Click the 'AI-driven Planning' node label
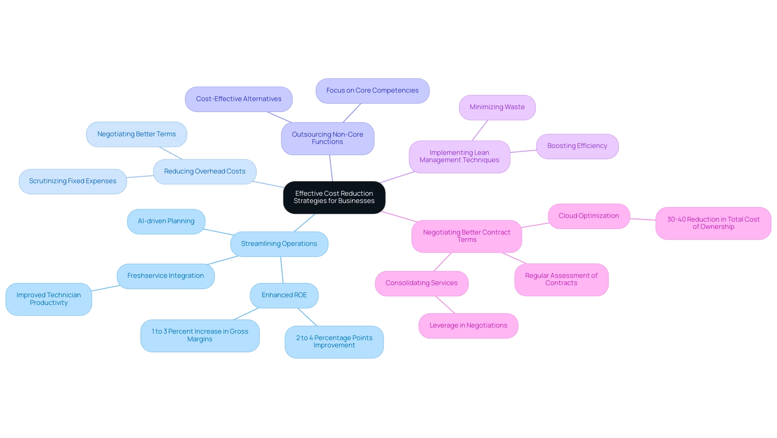The image size is (777, 438). tap(166, 220)
